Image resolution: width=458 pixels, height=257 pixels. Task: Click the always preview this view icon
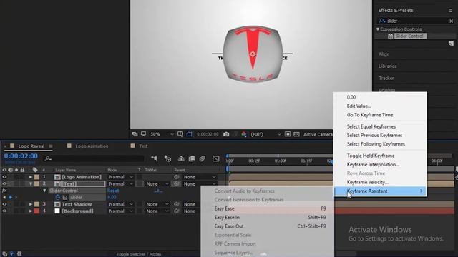coord(135,134)
